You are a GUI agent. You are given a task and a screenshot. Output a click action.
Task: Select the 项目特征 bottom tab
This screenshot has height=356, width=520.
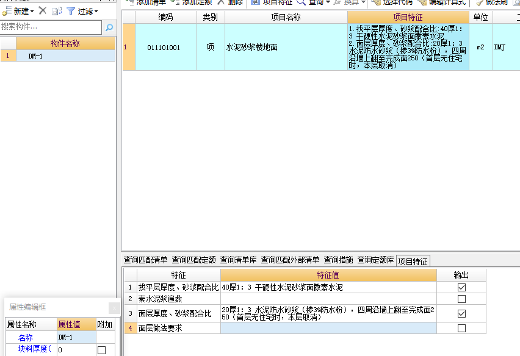coord(413,262)
